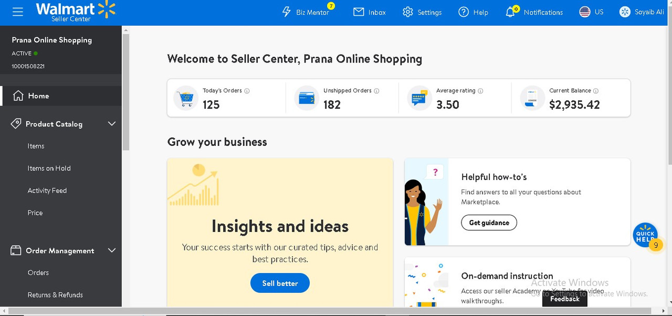The width and height of the screenshot is (672, 316).
Task: Click the Helpful how-to's heading
Action: (494, 177)
